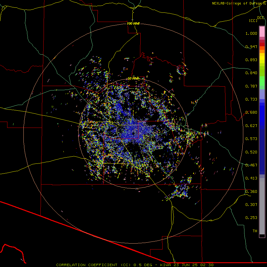Select the 0.893 legend value

[x=251, y=60]
